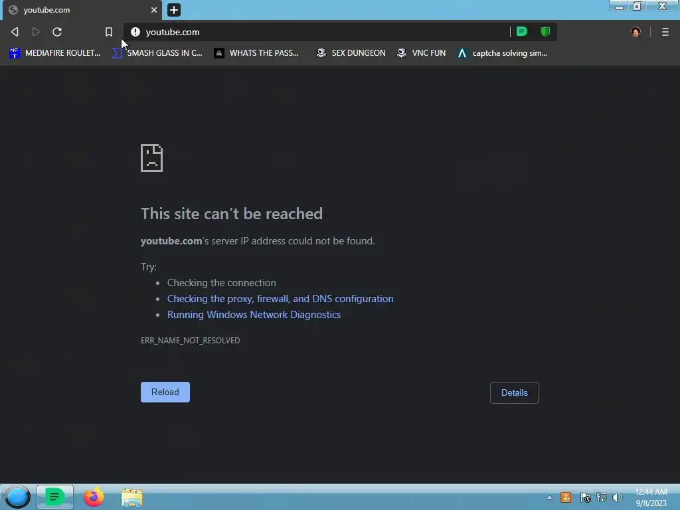Click green browser icon in taskbar
The image size is (680, 510).
point(54,497)
